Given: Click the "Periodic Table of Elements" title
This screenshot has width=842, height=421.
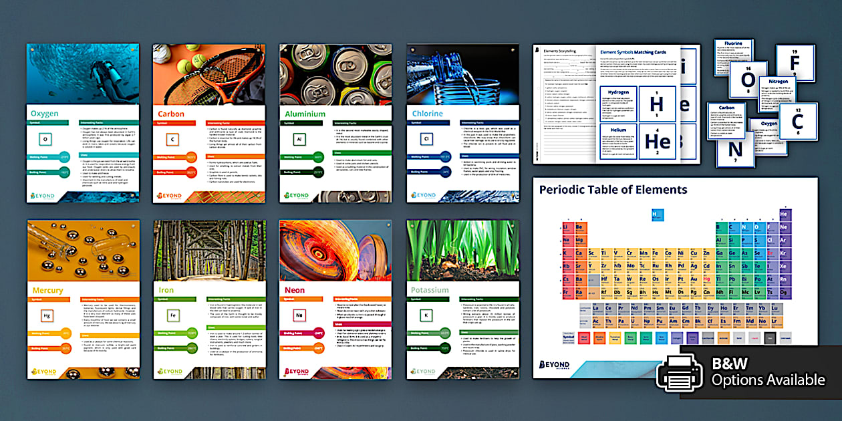Looking at the screenshot, I should coord(613,189).
